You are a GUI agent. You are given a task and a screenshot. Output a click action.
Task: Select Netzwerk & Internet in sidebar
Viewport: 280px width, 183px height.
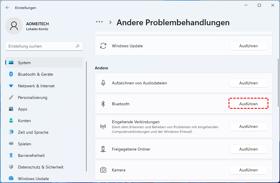point(44,86)
